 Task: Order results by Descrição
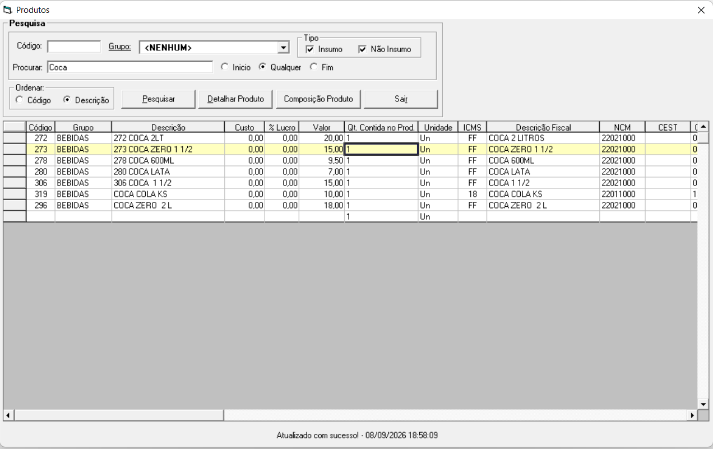tap(67, 100)
